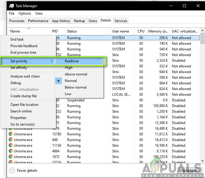Click Chrome icon in PID 15780 row
This screenshot has height=178, width=205.
(11, 134)
